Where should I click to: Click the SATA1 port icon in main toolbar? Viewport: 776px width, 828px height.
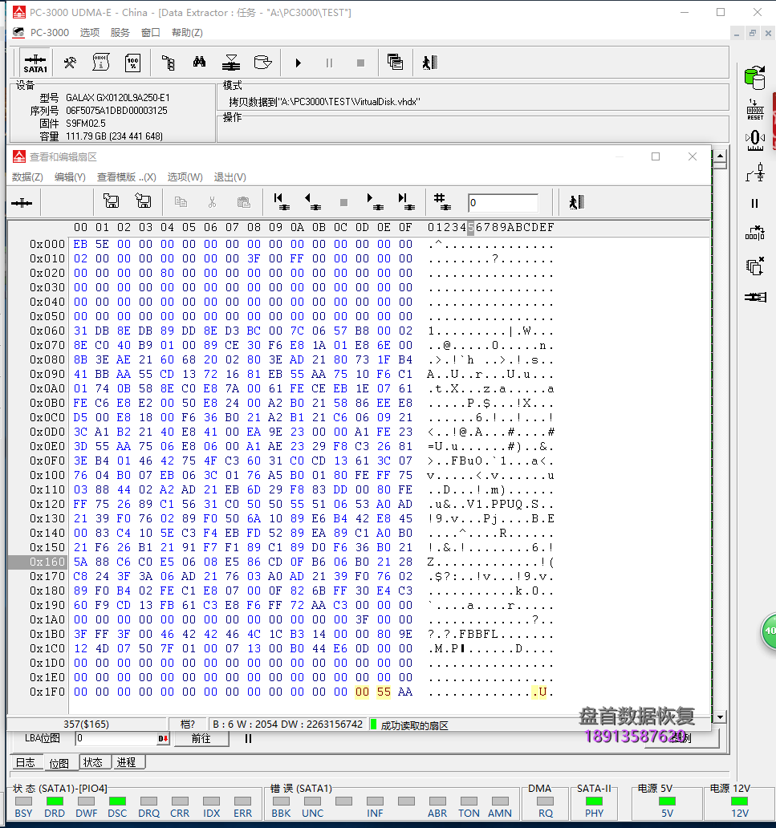35,63
